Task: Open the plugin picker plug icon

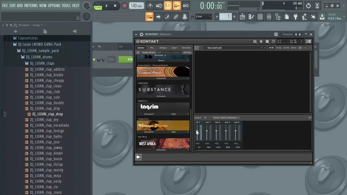Action: pos(295,17)
